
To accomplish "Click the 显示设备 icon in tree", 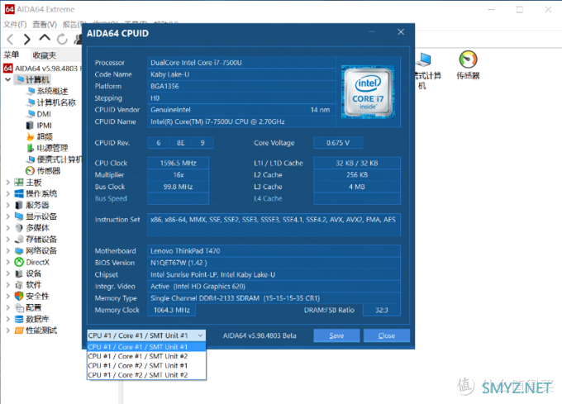I will pos(19,216).
